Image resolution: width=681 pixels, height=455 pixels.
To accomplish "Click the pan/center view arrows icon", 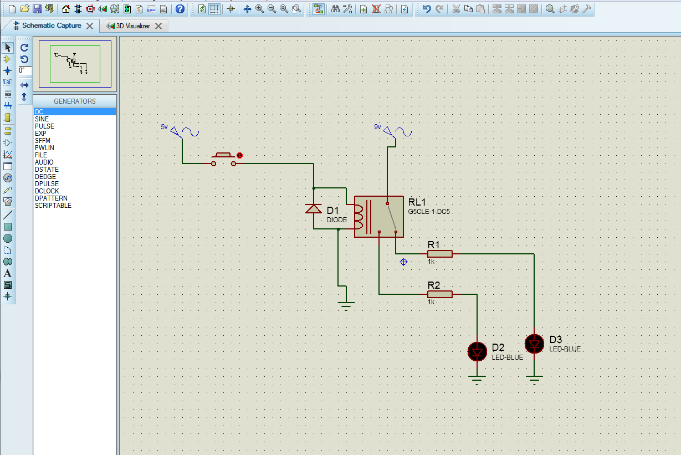I will [x=247, y=9].
